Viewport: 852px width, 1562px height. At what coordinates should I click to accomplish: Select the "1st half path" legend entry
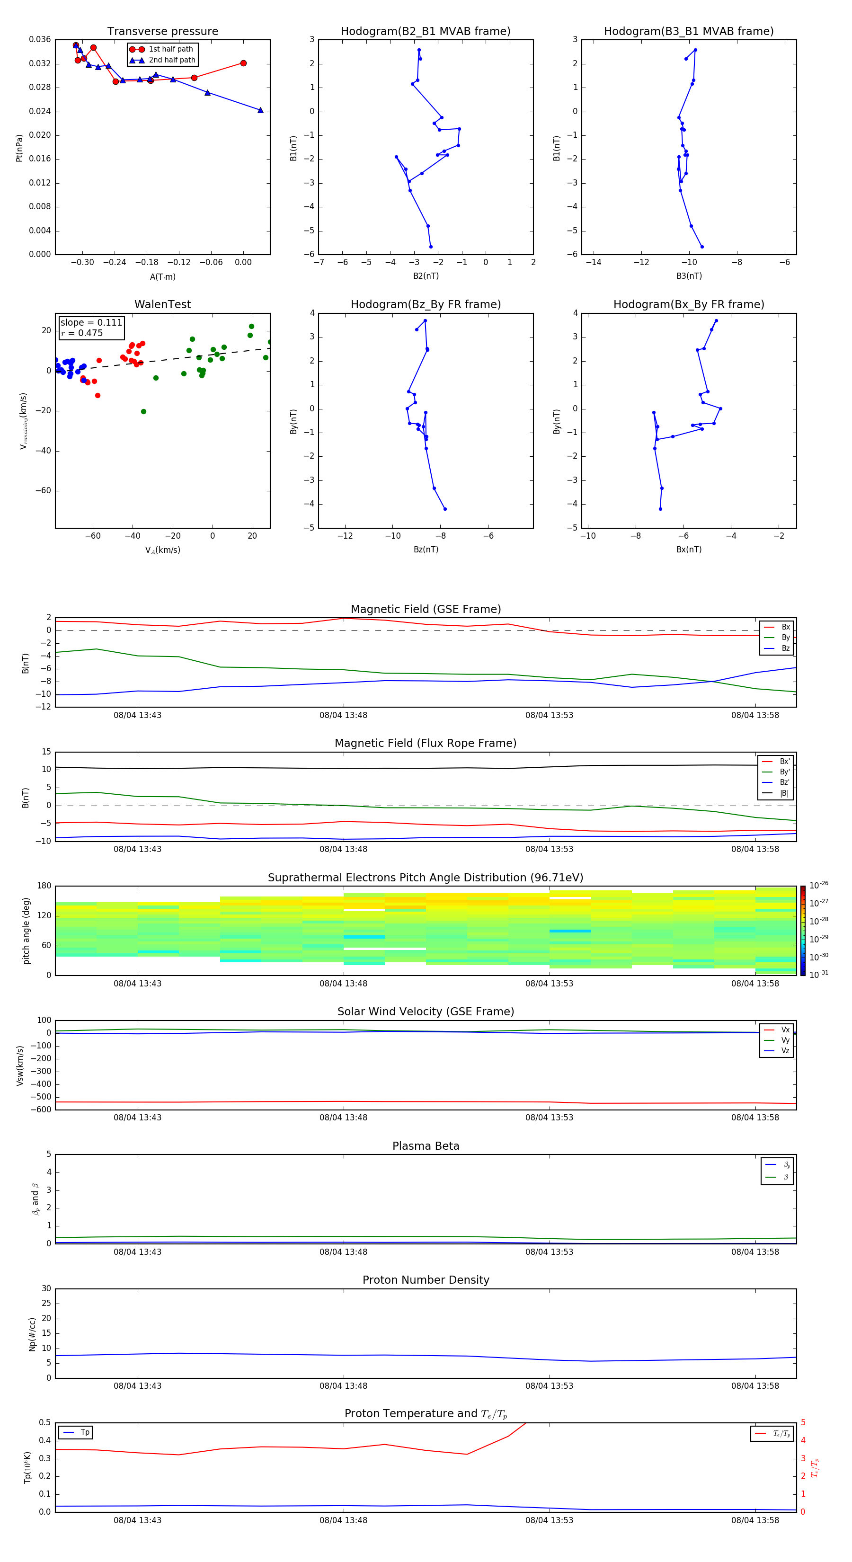162,49
